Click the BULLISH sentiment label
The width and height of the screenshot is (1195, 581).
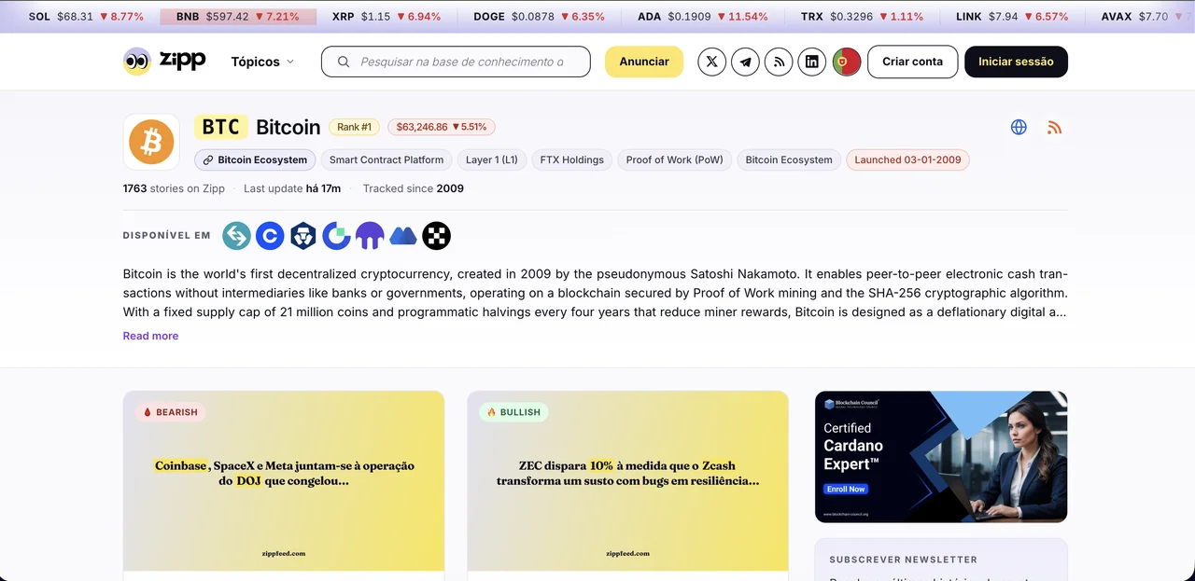513,412
